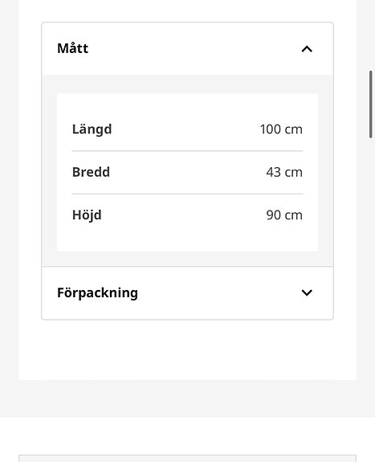
Task: Click the gray page background beneath the white card
Action: pyautogui.click(x=187, y=399)
